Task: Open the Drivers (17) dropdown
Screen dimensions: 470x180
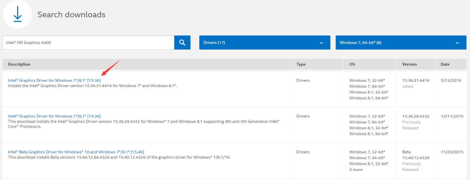Action: tap(265, 43)
